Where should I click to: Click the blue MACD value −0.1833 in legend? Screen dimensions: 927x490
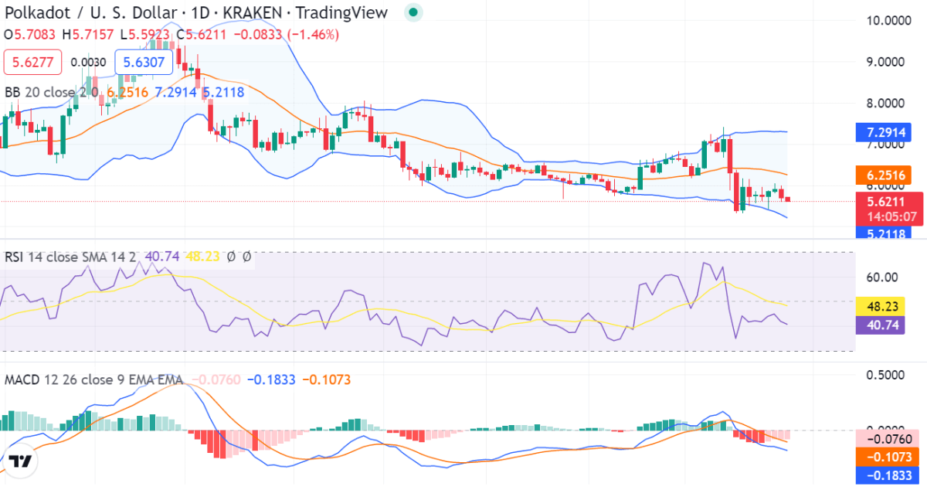pos(270,379)
